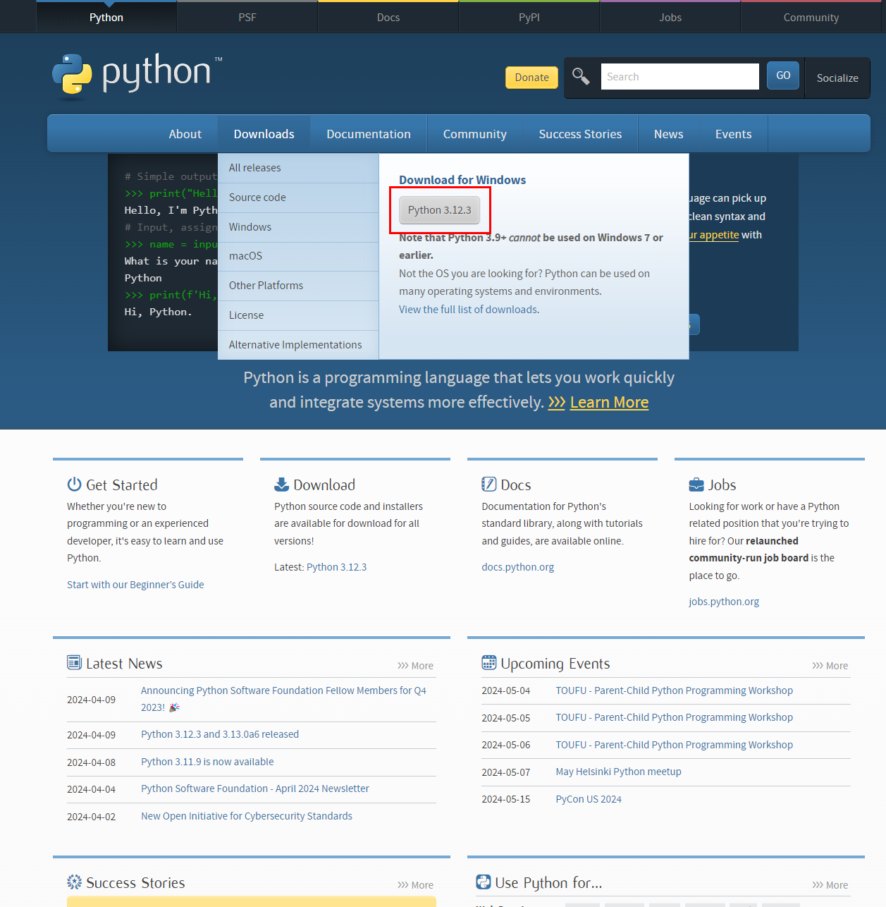Select Source code in Downloads menu

coord(298,197)
